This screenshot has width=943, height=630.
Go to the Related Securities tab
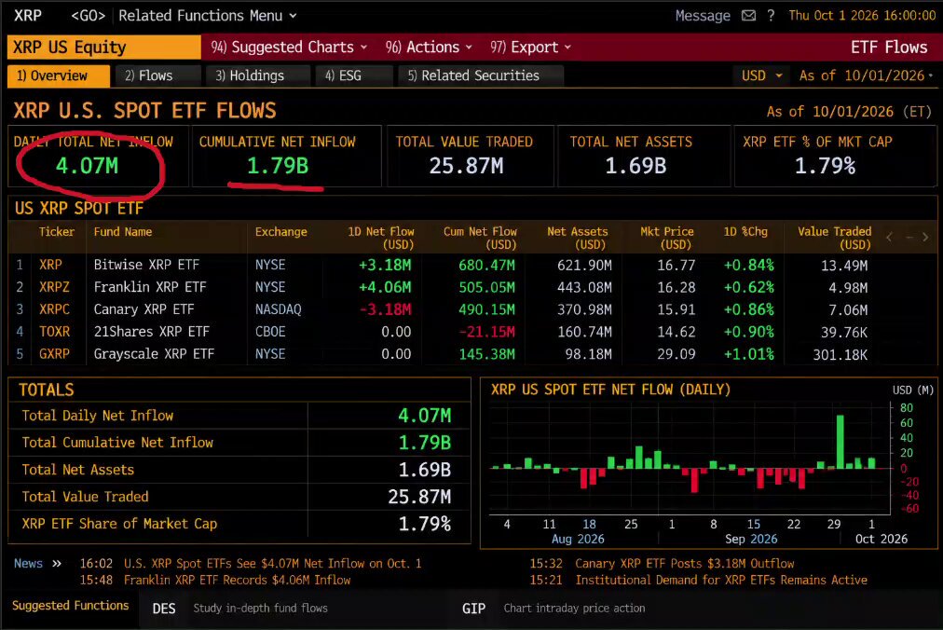[x=481, y=75]
